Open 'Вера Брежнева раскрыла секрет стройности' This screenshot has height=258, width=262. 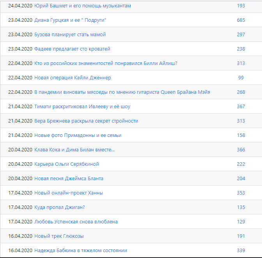(x=86, y=121)
